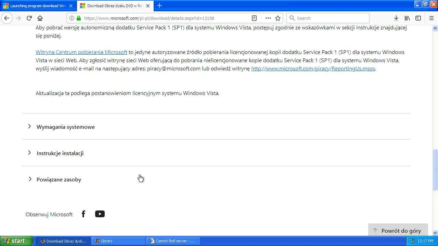
Task: Switch to the Library taskbar window
Action: [119, 241]
